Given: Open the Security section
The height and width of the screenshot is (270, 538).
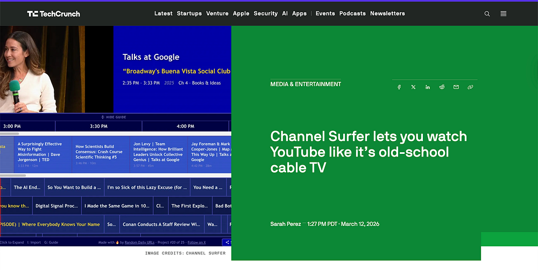Looking at the screenshot, I should [266, 13].
